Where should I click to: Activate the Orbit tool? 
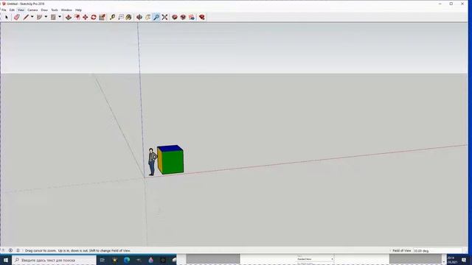[x=139, y=18]
